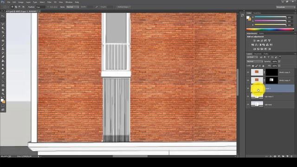Open the Opacity slider arrow
This screenshot has height=167, width=297.
[x=279, y=62]
